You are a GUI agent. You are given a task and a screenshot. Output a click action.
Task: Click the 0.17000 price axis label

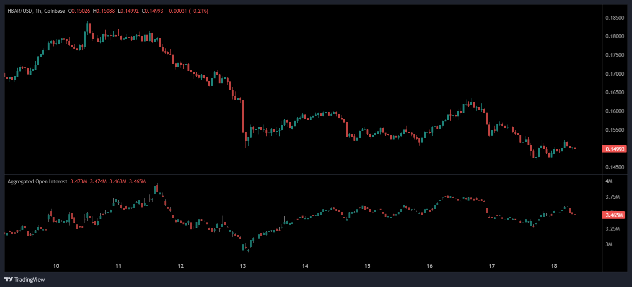tap(614, 74)
